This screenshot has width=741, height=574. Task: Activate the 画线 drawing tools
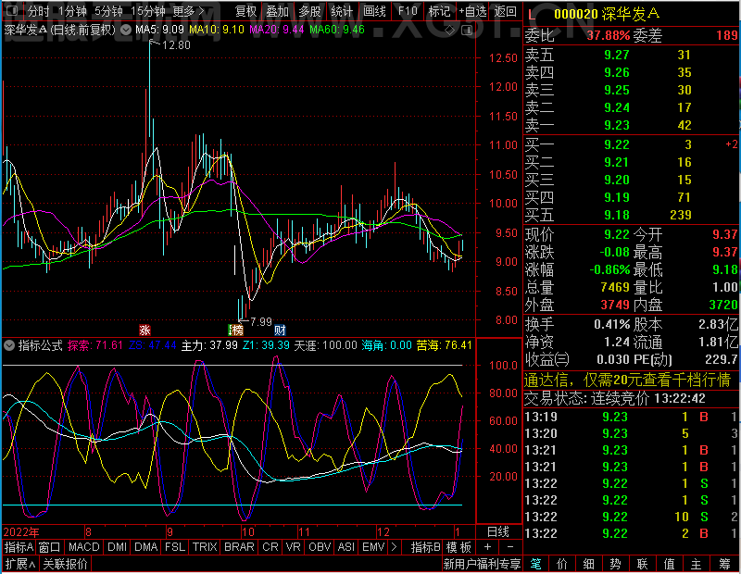(x=375, y=11)
